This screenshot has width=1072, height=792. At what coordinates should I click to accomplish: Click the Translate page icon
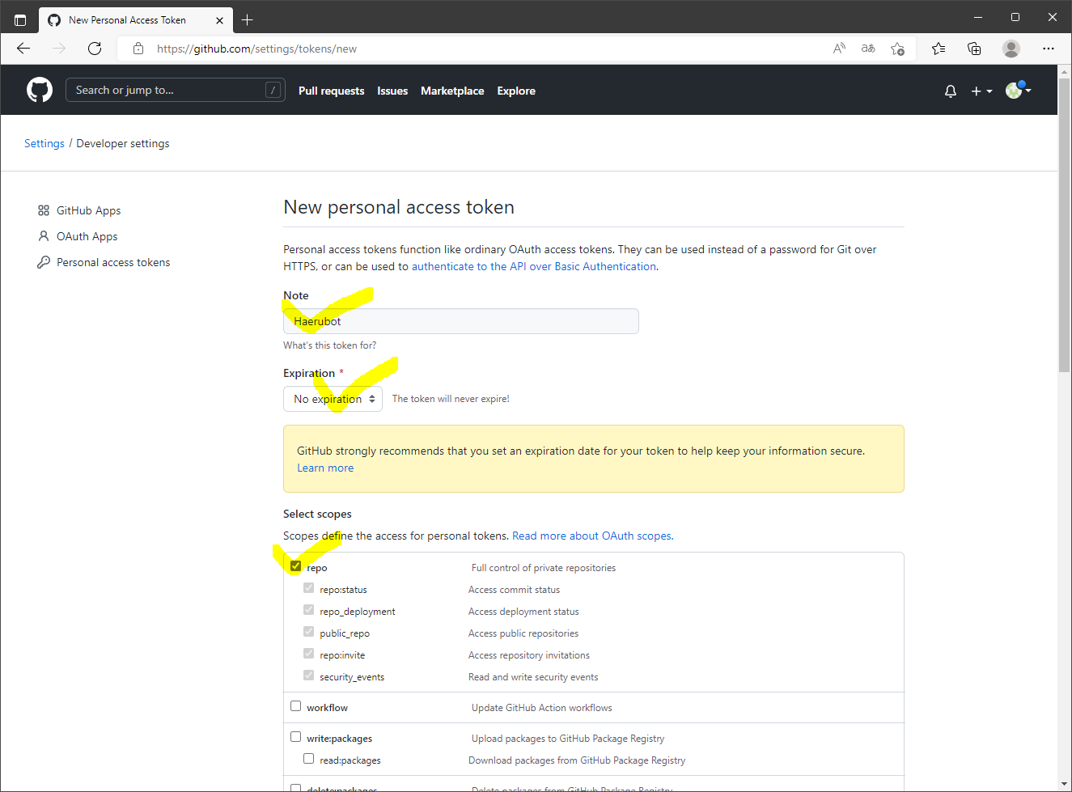click(x=868, y=49)
